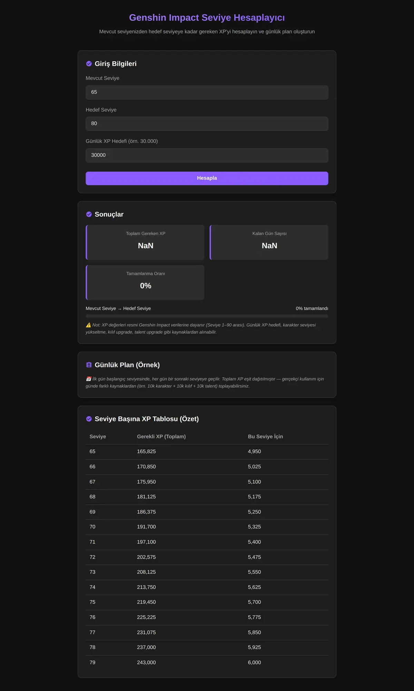The image size is (414, 691).
Task: Click the checkmark icon beside Giriş Bilgileri
Action: [89, 64]
